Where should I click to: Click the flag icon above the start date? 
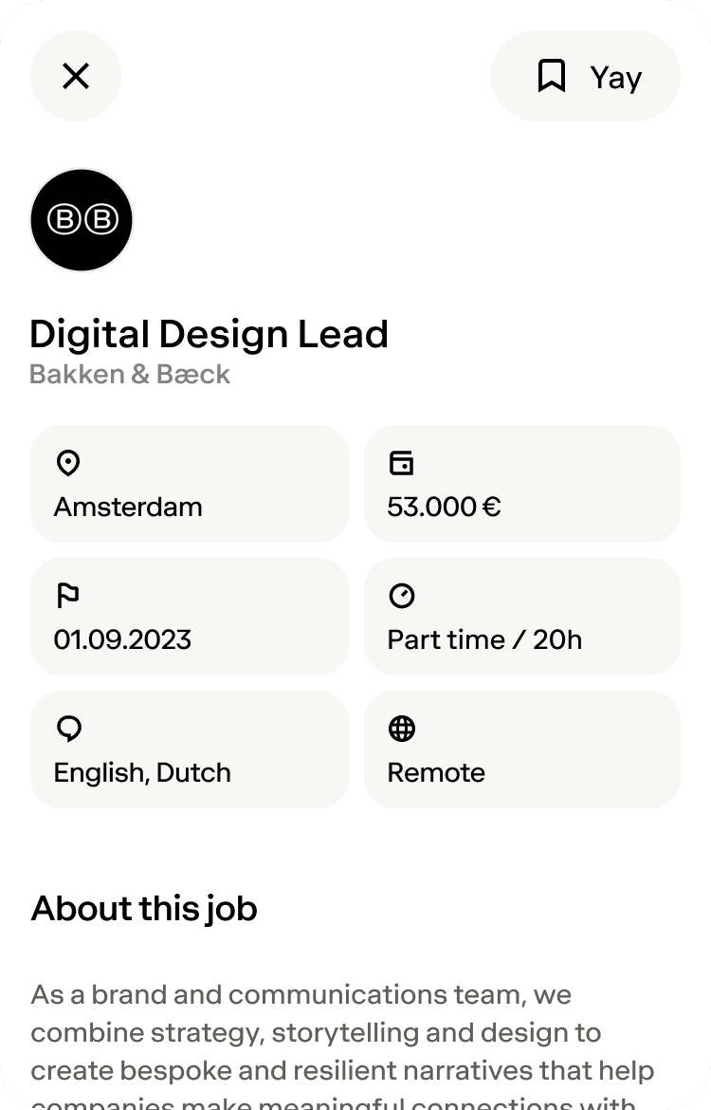click(67, 596)
